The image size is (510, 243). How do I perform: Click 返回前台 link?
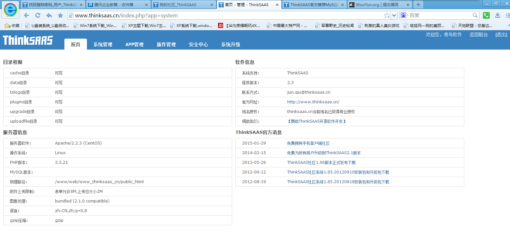pos(478,34)
